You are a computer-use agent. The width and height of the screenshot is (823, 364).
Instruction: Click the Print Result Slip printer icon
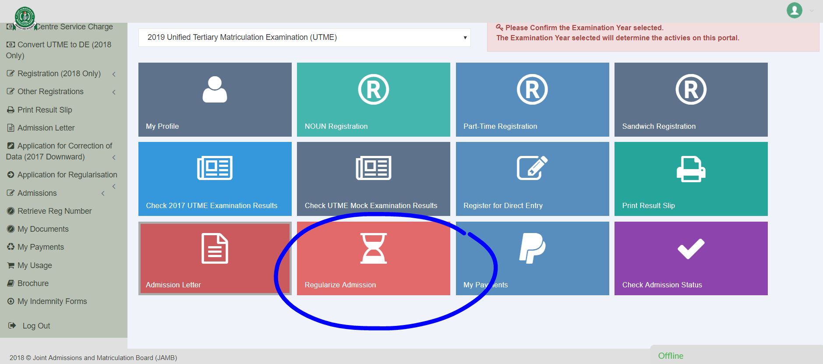click(691, 169)
